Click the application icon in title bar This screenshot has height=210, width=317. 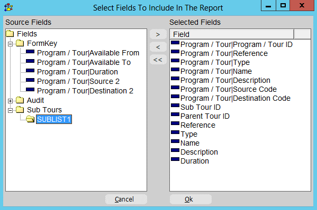[8, 8]
